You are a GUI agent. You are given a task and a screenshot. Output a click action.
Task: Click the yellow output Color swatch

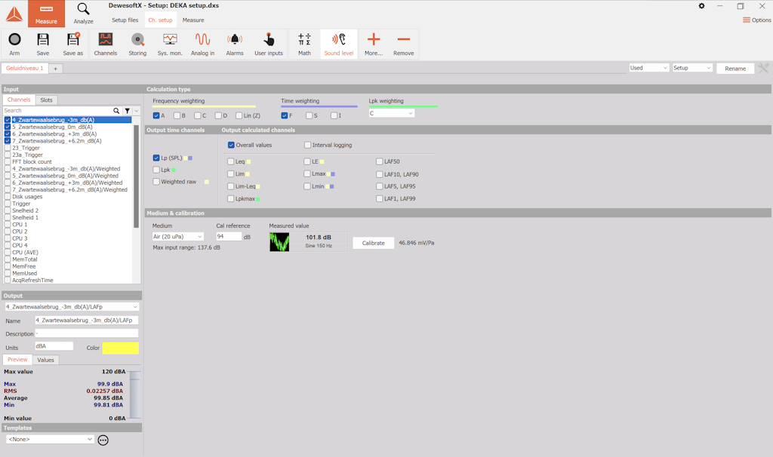pos(120,348)
